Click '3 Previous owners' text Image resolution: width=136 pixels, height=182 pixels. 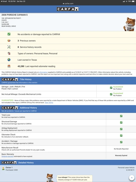[x=26, y=41]
